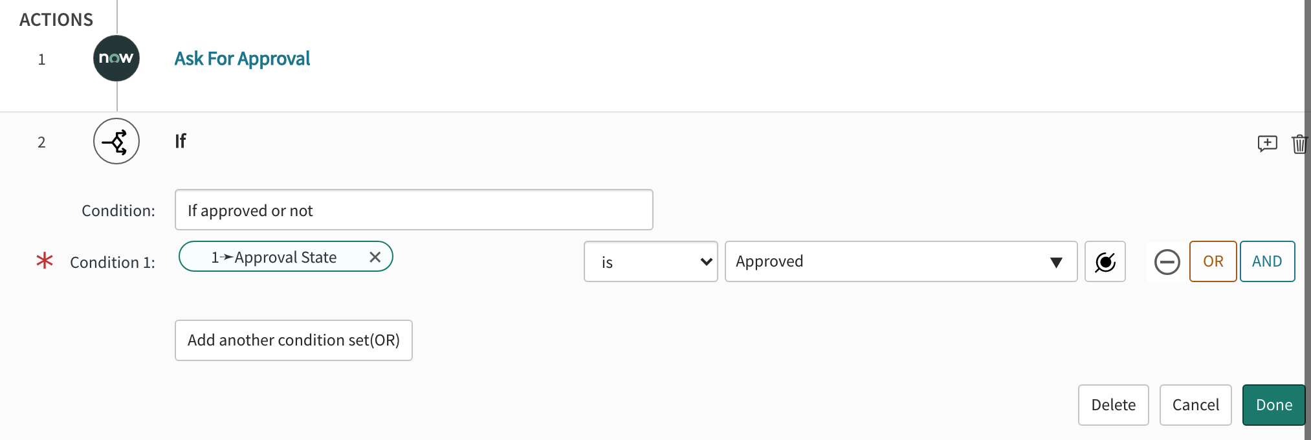Image resolution: width=1311 pixels, height=440 pixels.
Task: Select the If step title
Action: (x=180, y=141)
